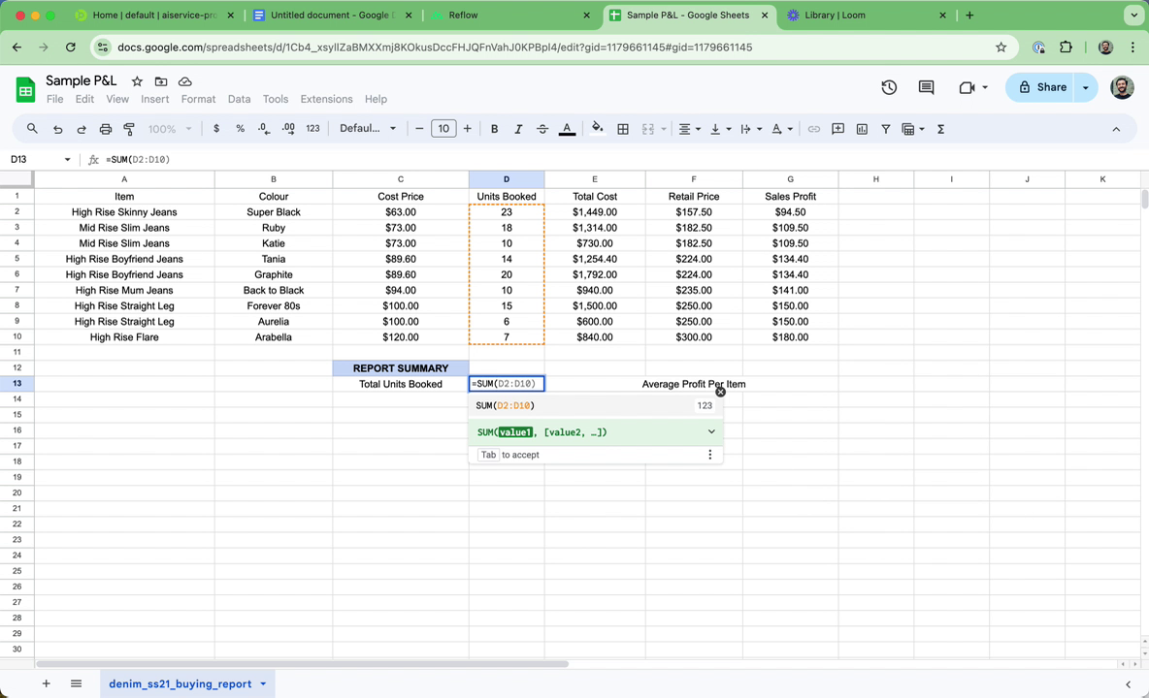Select the paint format tool
The width and height of the screenshot is (1149, 698).
click(128, 129)
